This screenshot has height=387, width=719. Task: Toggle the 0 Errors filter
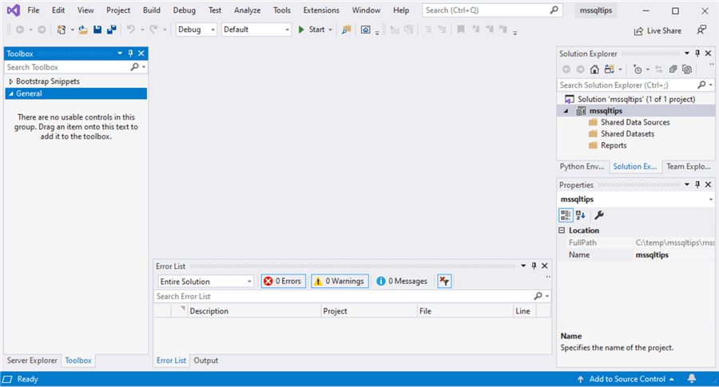283,281
